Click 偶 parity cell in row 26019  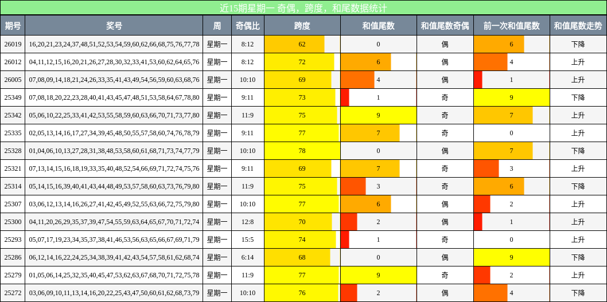445,44
